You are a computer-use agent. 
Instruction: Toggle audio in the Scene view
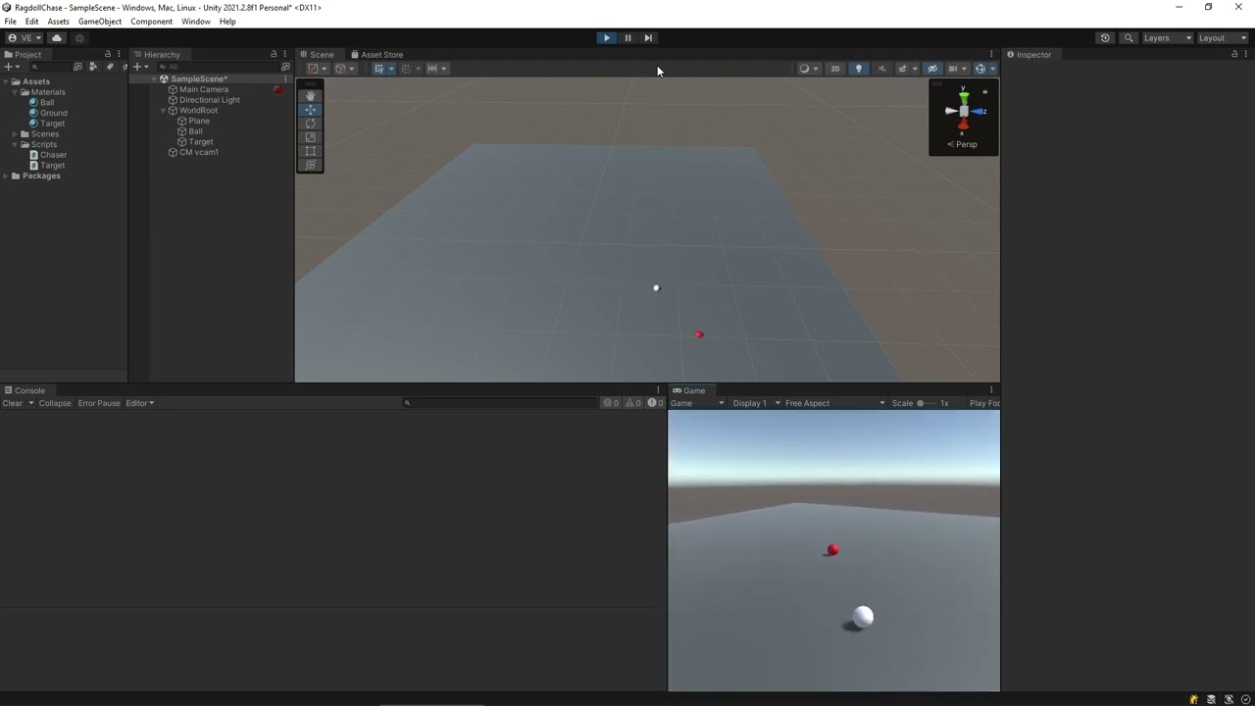(x=880, y=68)
